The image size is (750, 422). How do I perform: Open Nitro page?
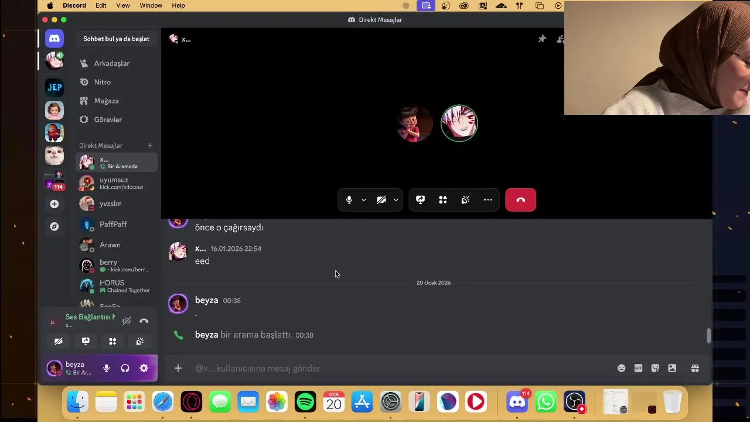[x=117, y=82]
